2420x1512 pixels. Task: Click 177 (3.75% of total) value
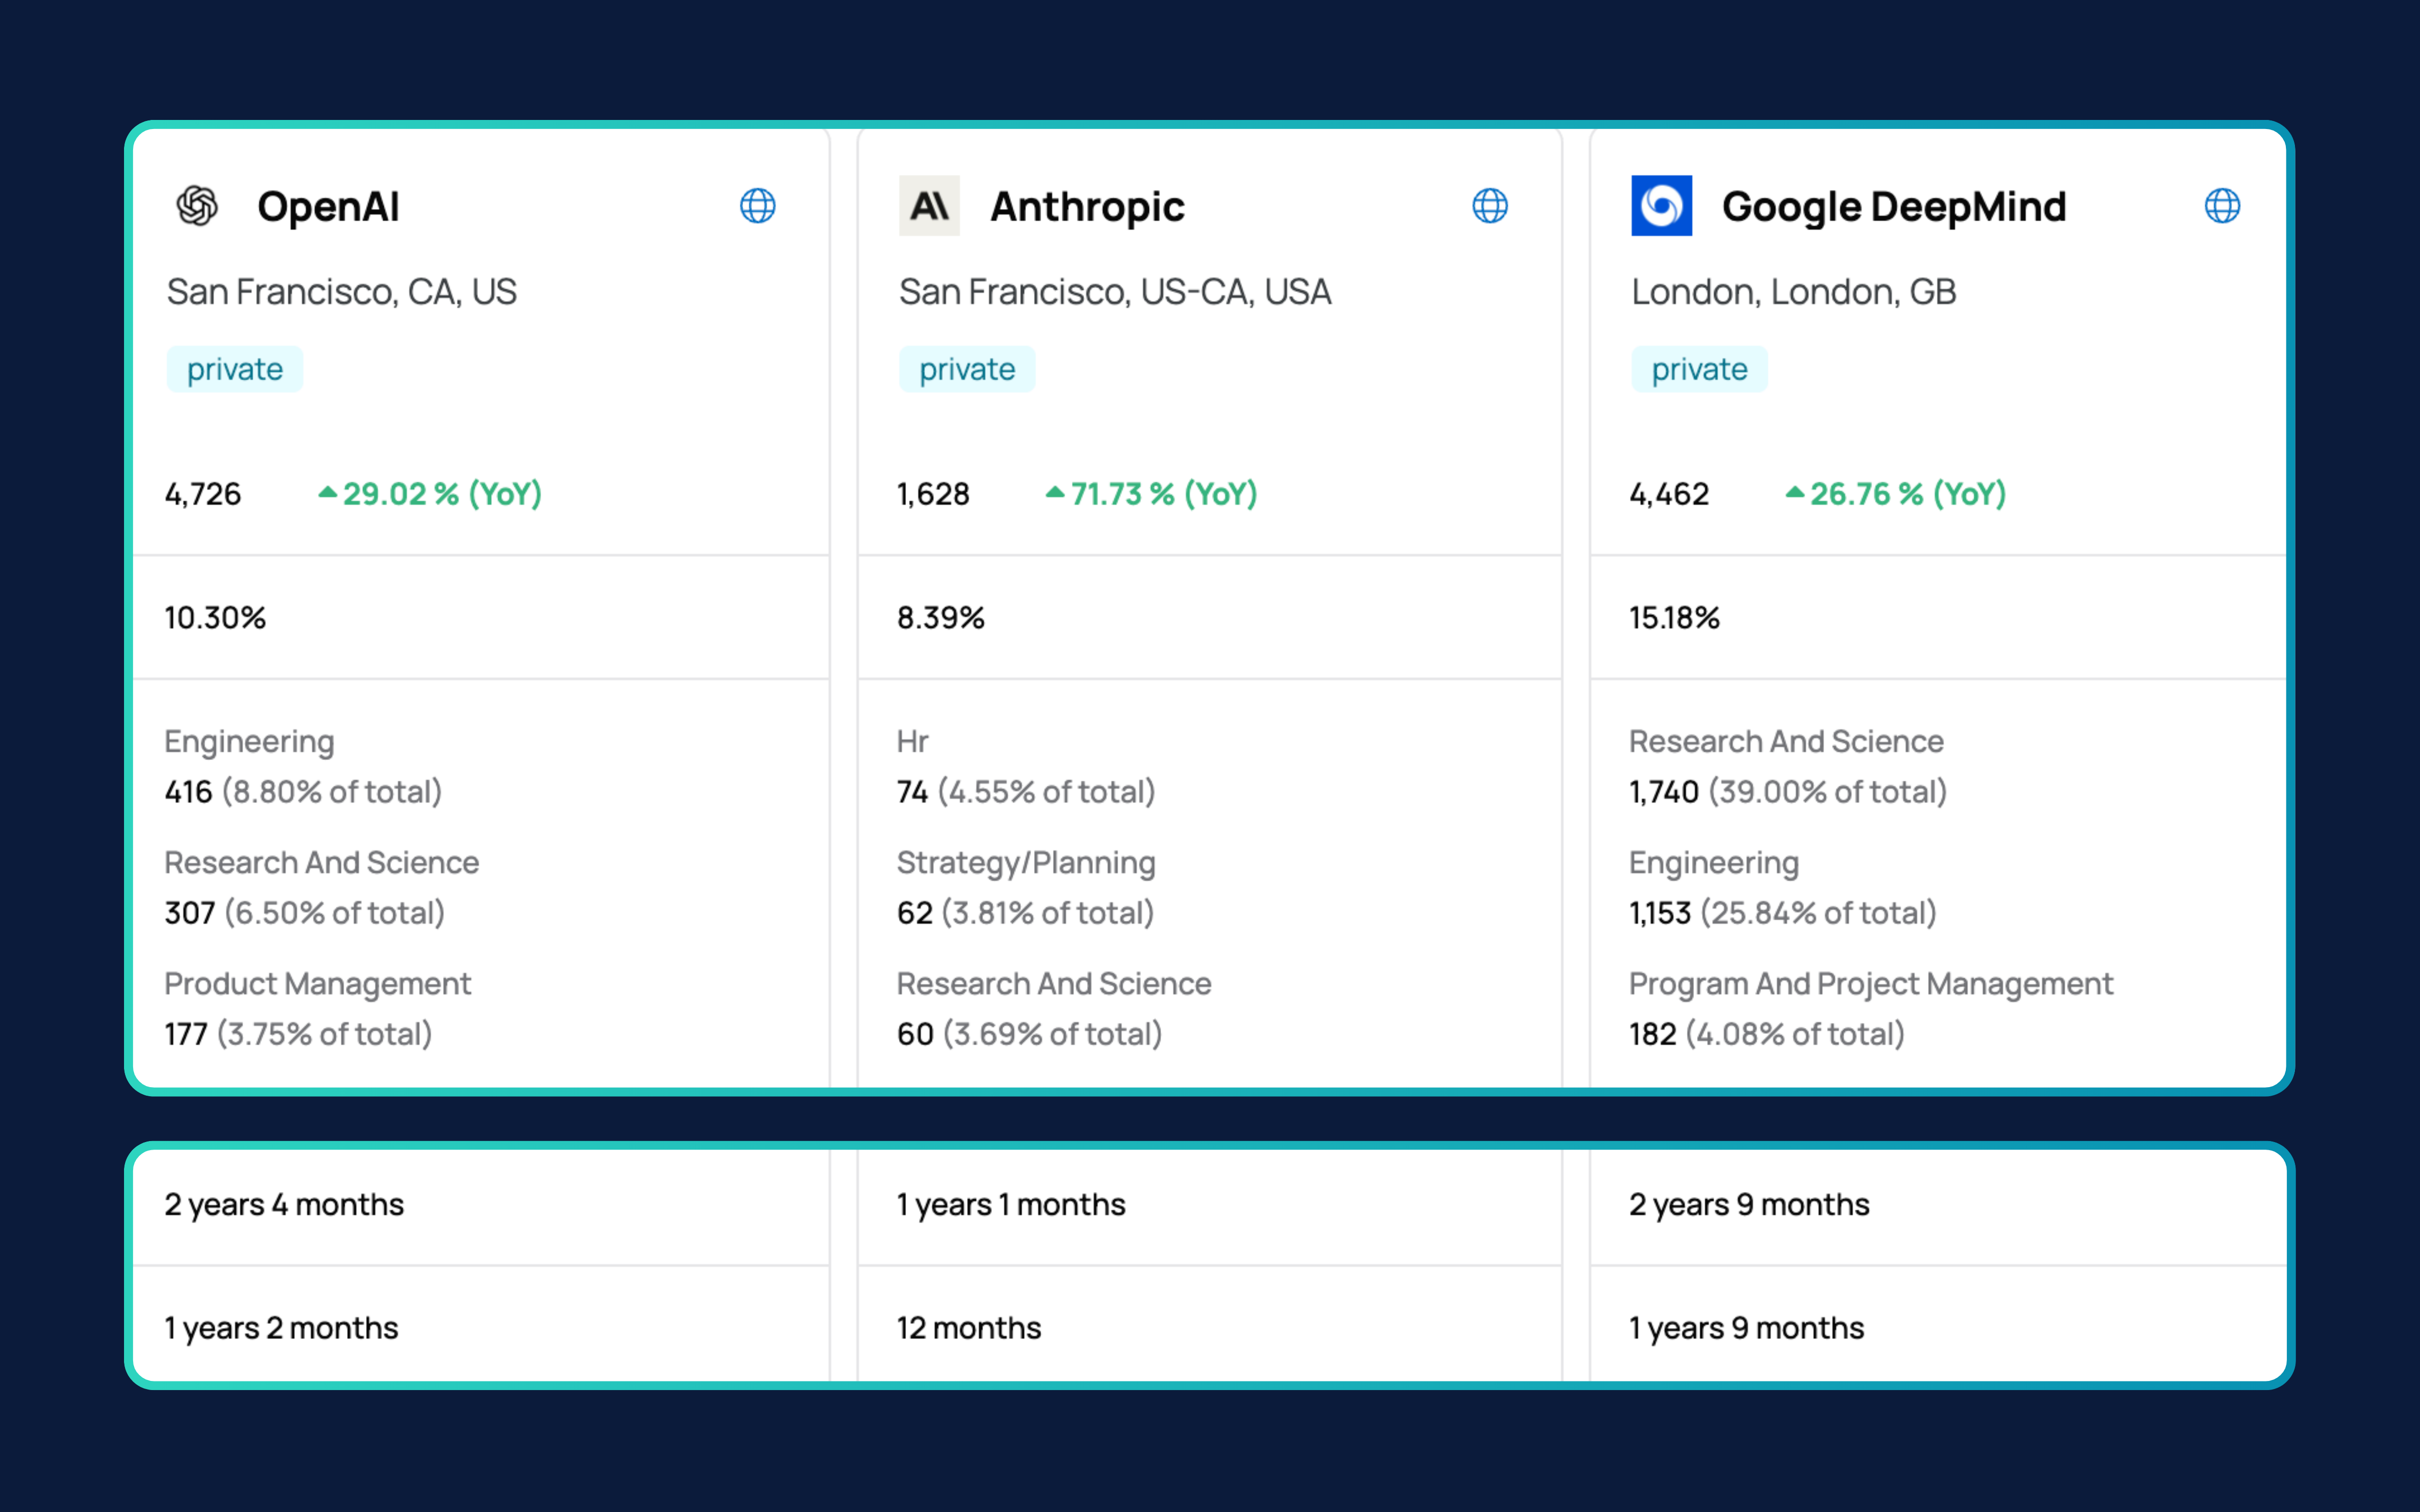tap(298, 1034)
